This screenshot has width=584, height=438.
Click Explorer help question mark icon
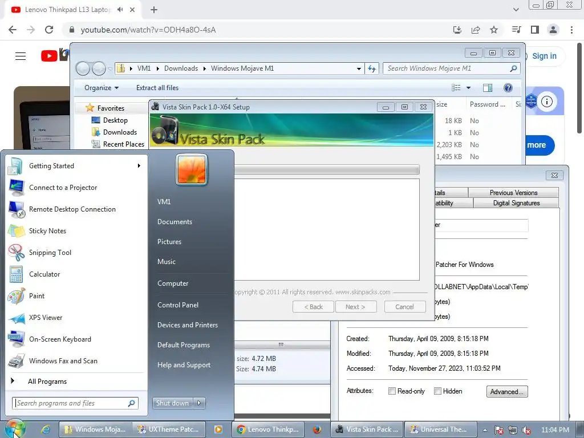(508, 87)
